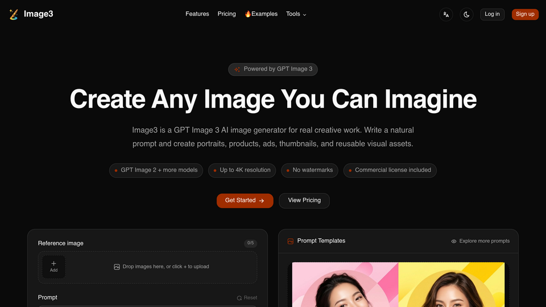Click the Image3 brand name text

point(38,14)
